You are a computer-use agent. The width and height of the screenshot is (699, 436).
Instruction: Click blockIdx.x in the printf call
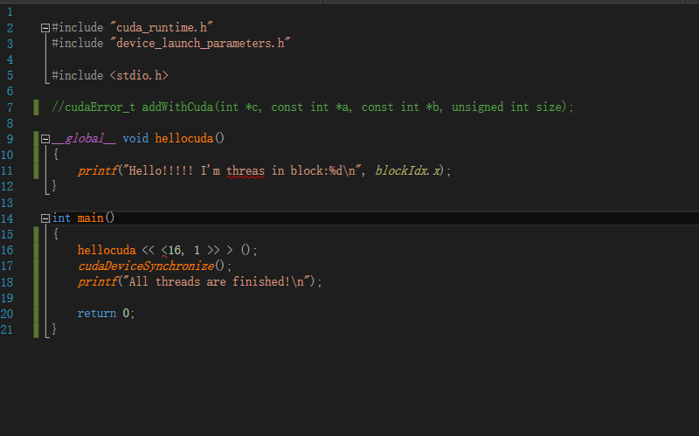pyautogui.click(x=409, y=170)
